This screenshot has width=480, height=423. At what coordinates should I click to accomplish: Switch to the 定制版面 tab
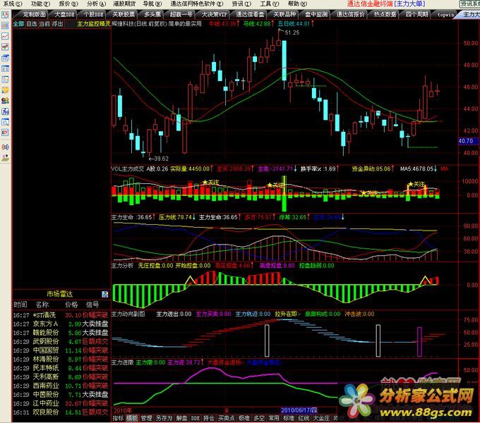click(34, 14)
